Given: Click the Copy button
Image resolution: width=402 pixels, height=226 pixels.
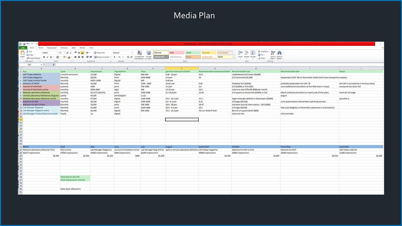Looking at the screenshot, I should coord(30,55).
